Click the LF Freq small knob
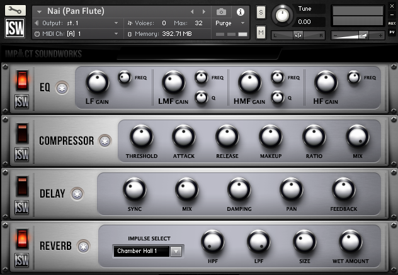Image resolution: width=398 pixels, height=275 pixels. point(125,77)
